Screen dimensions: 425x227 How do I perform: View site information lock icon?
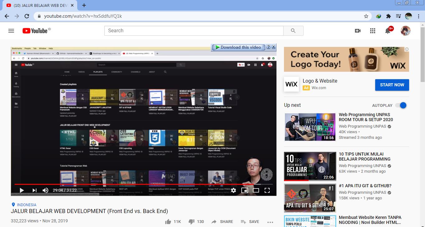[x=39, y=16]
